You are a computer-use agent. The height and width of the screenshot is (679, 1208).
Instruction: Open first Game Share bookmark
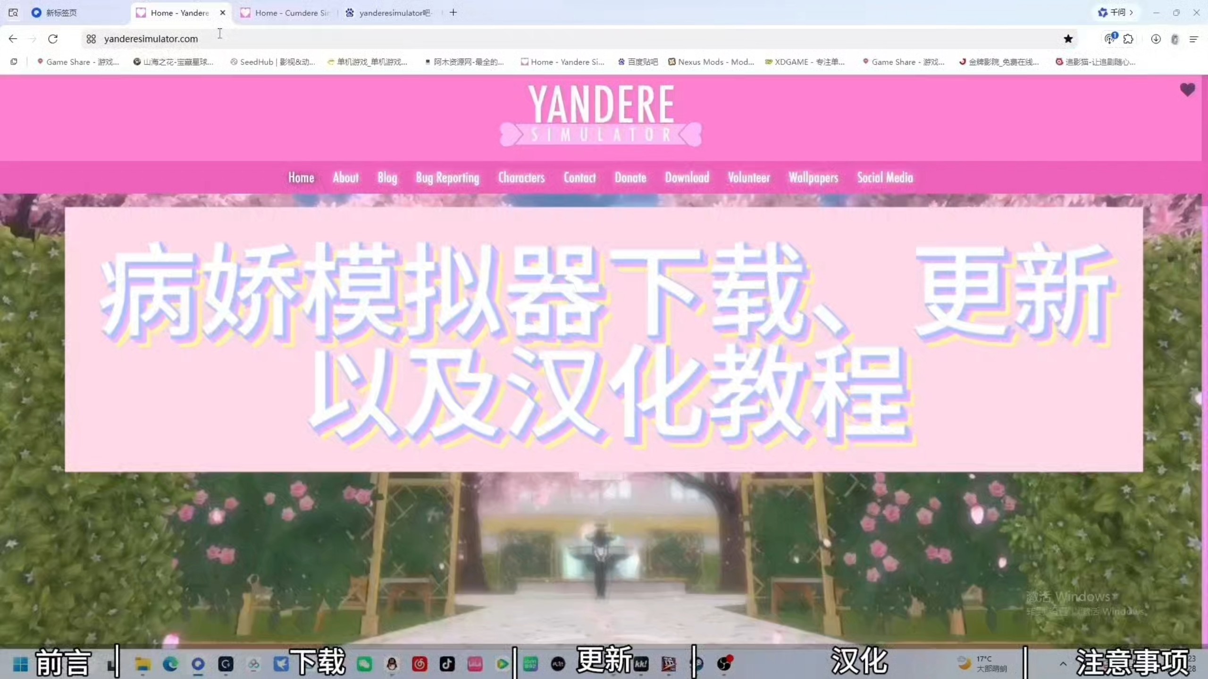[78, 62]
